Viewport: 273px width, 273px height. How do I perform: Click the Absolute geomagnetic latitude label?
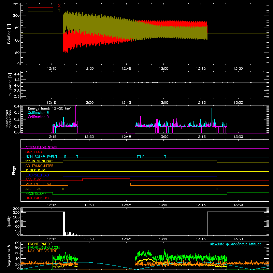coord(236,244)
